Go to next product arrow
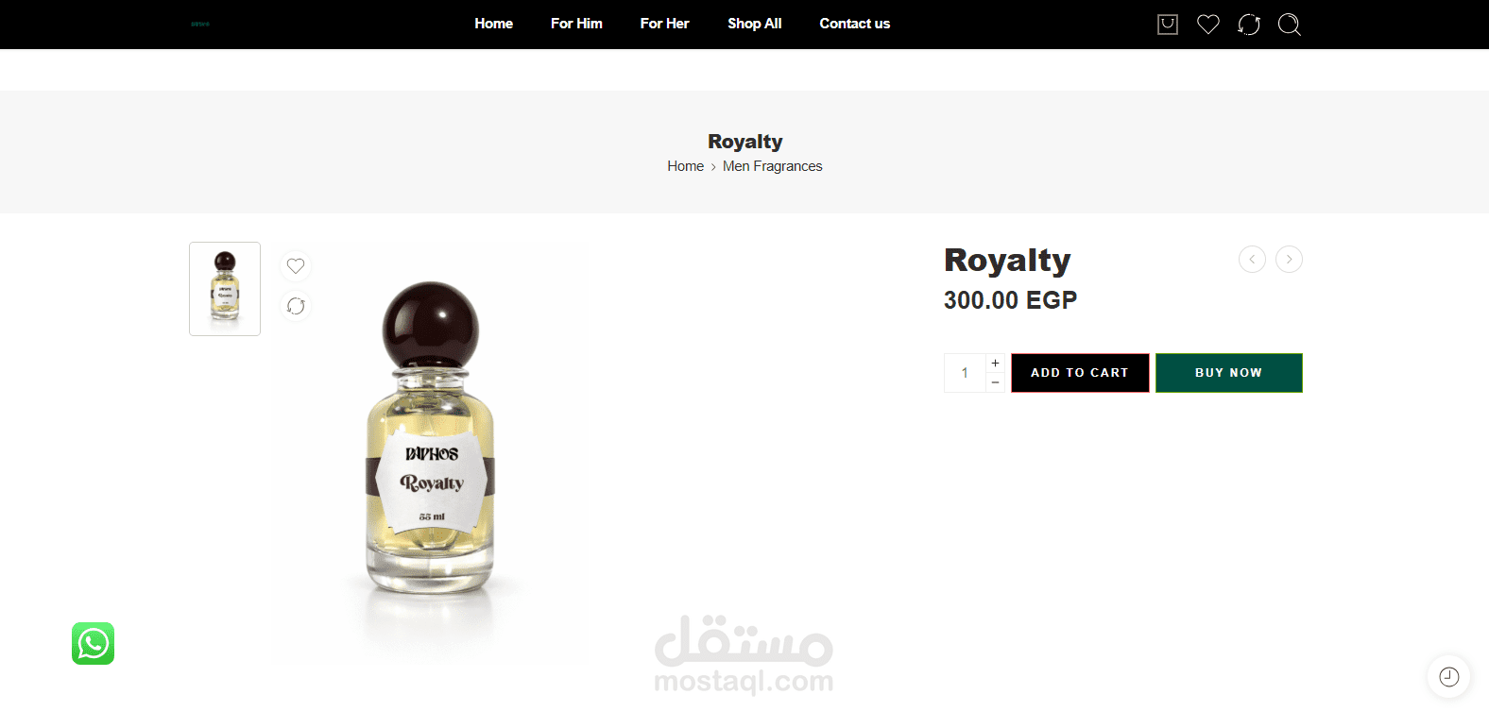The image size is (1489, 711). click(x=1289, y=259)
